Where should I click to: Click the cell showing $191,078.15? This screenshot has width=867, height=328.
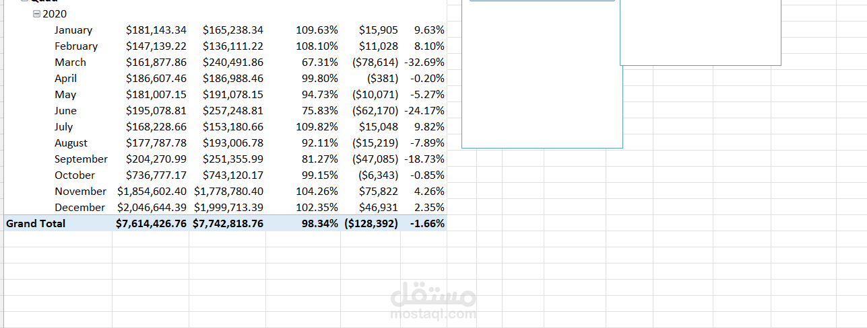233,95
